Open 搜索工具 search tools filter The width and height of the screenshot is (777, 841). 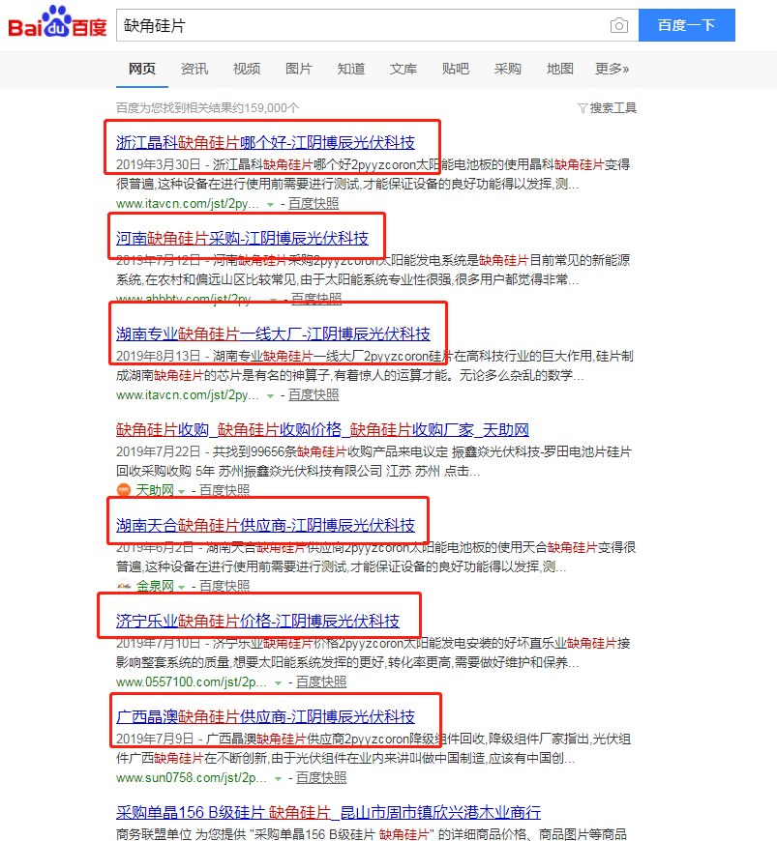(608, 108)
